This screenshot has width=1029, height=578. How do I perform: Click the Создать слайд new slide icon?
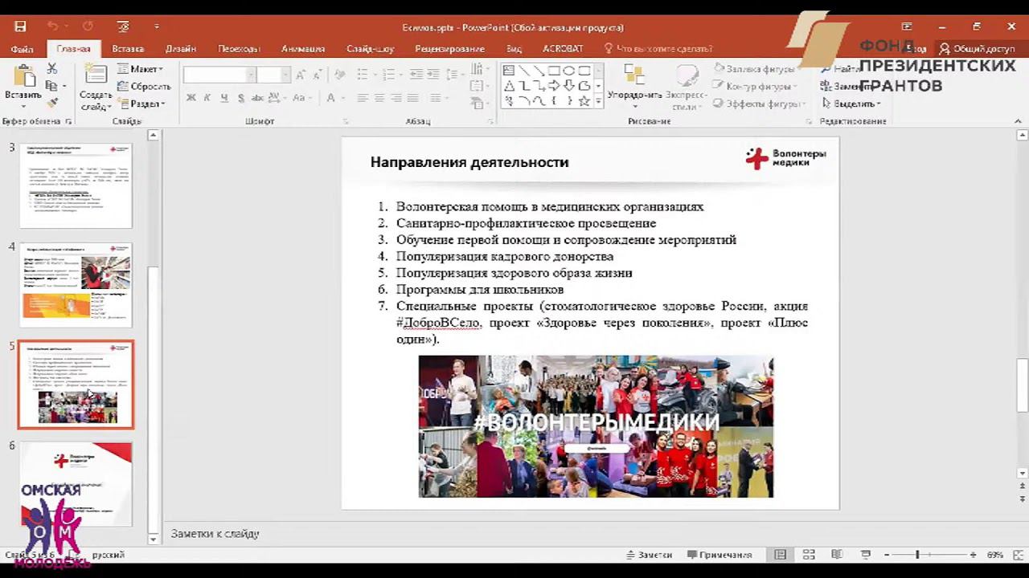point(96,75)
